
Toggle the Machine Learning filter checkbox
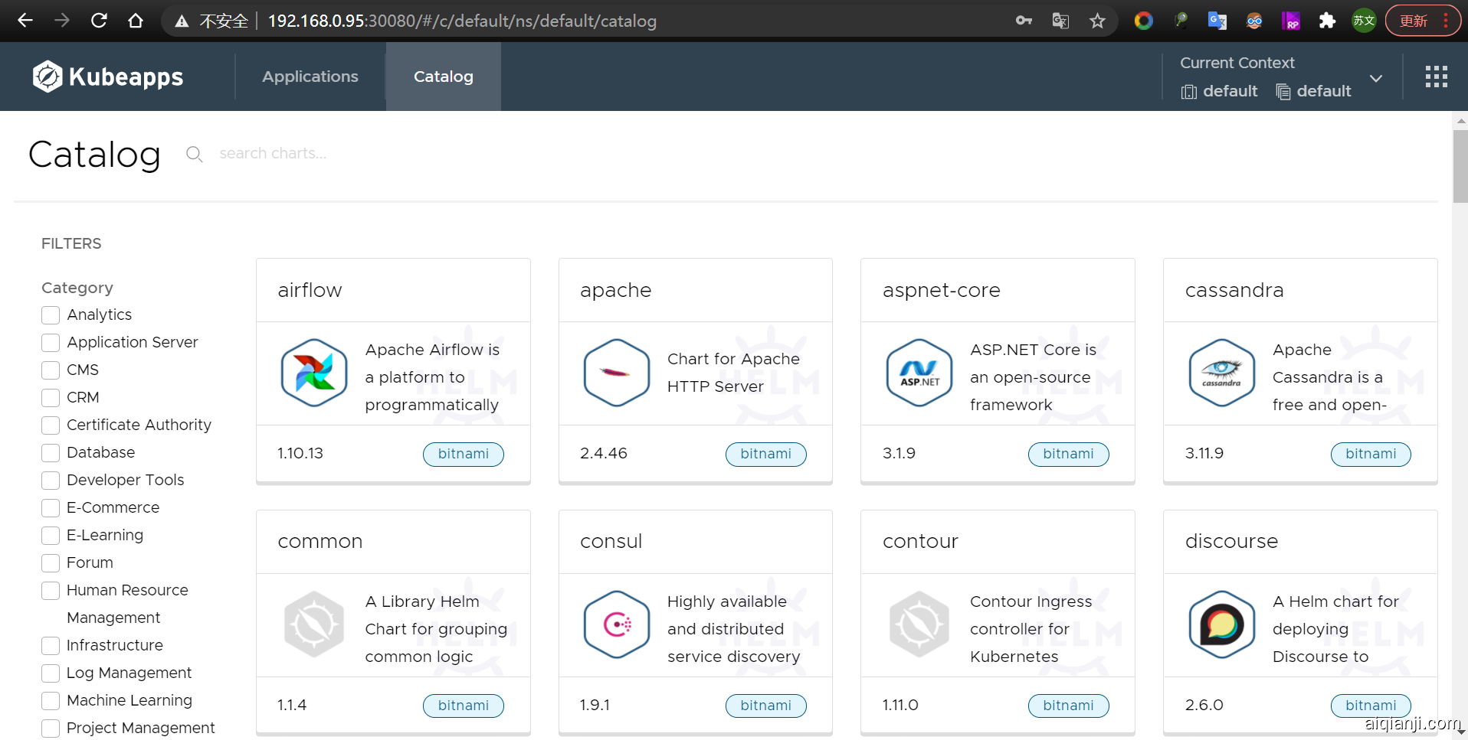pyautogui.click(x=51, y=701)
